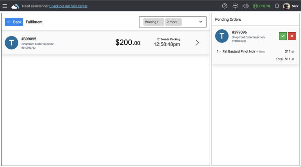Image resolution: width=301 pixels, height=167 pixels.
Task: Click the cloud logo icon
Action: tap(15, 6)
